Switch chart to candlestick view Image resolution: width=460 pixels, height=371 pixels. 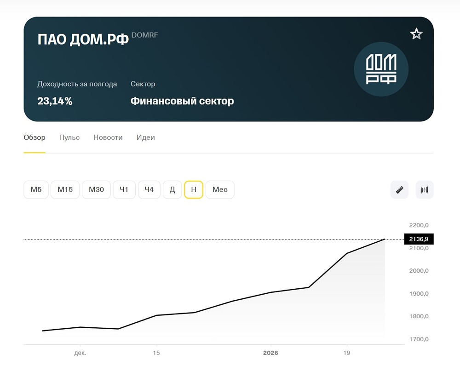click(424, 189)
